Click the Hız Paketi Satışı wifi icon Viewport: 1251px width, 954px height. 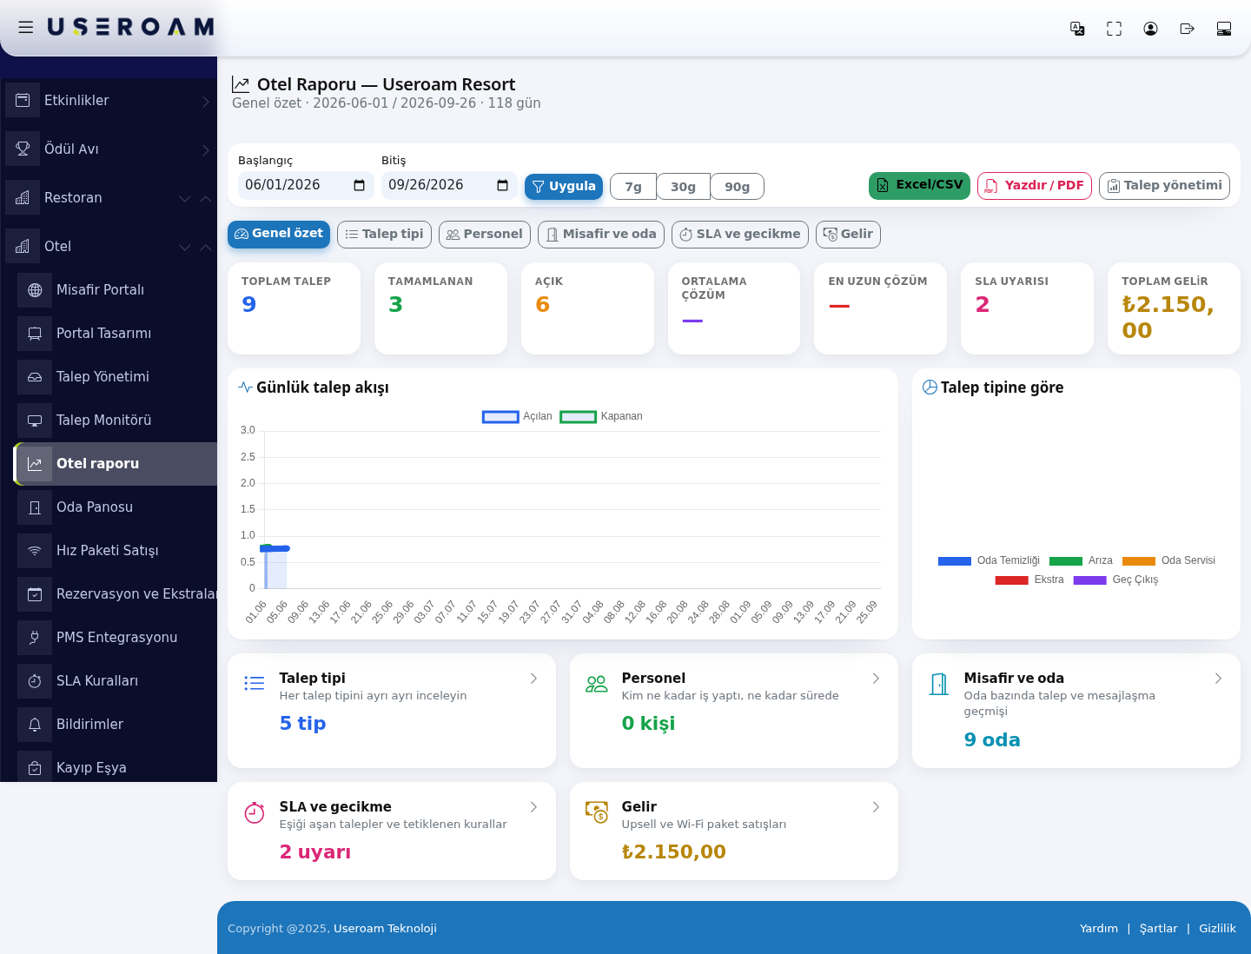pyautogui.click(x=35, y=551)
